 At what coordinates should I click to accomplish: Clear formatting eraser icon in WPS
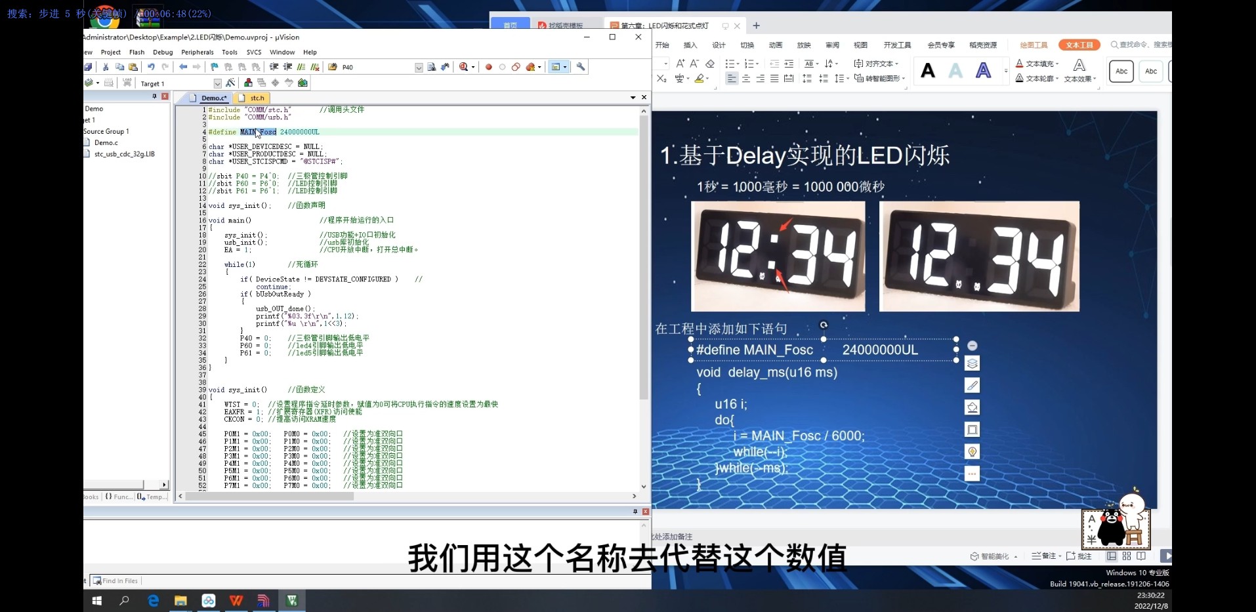point(710,64)
